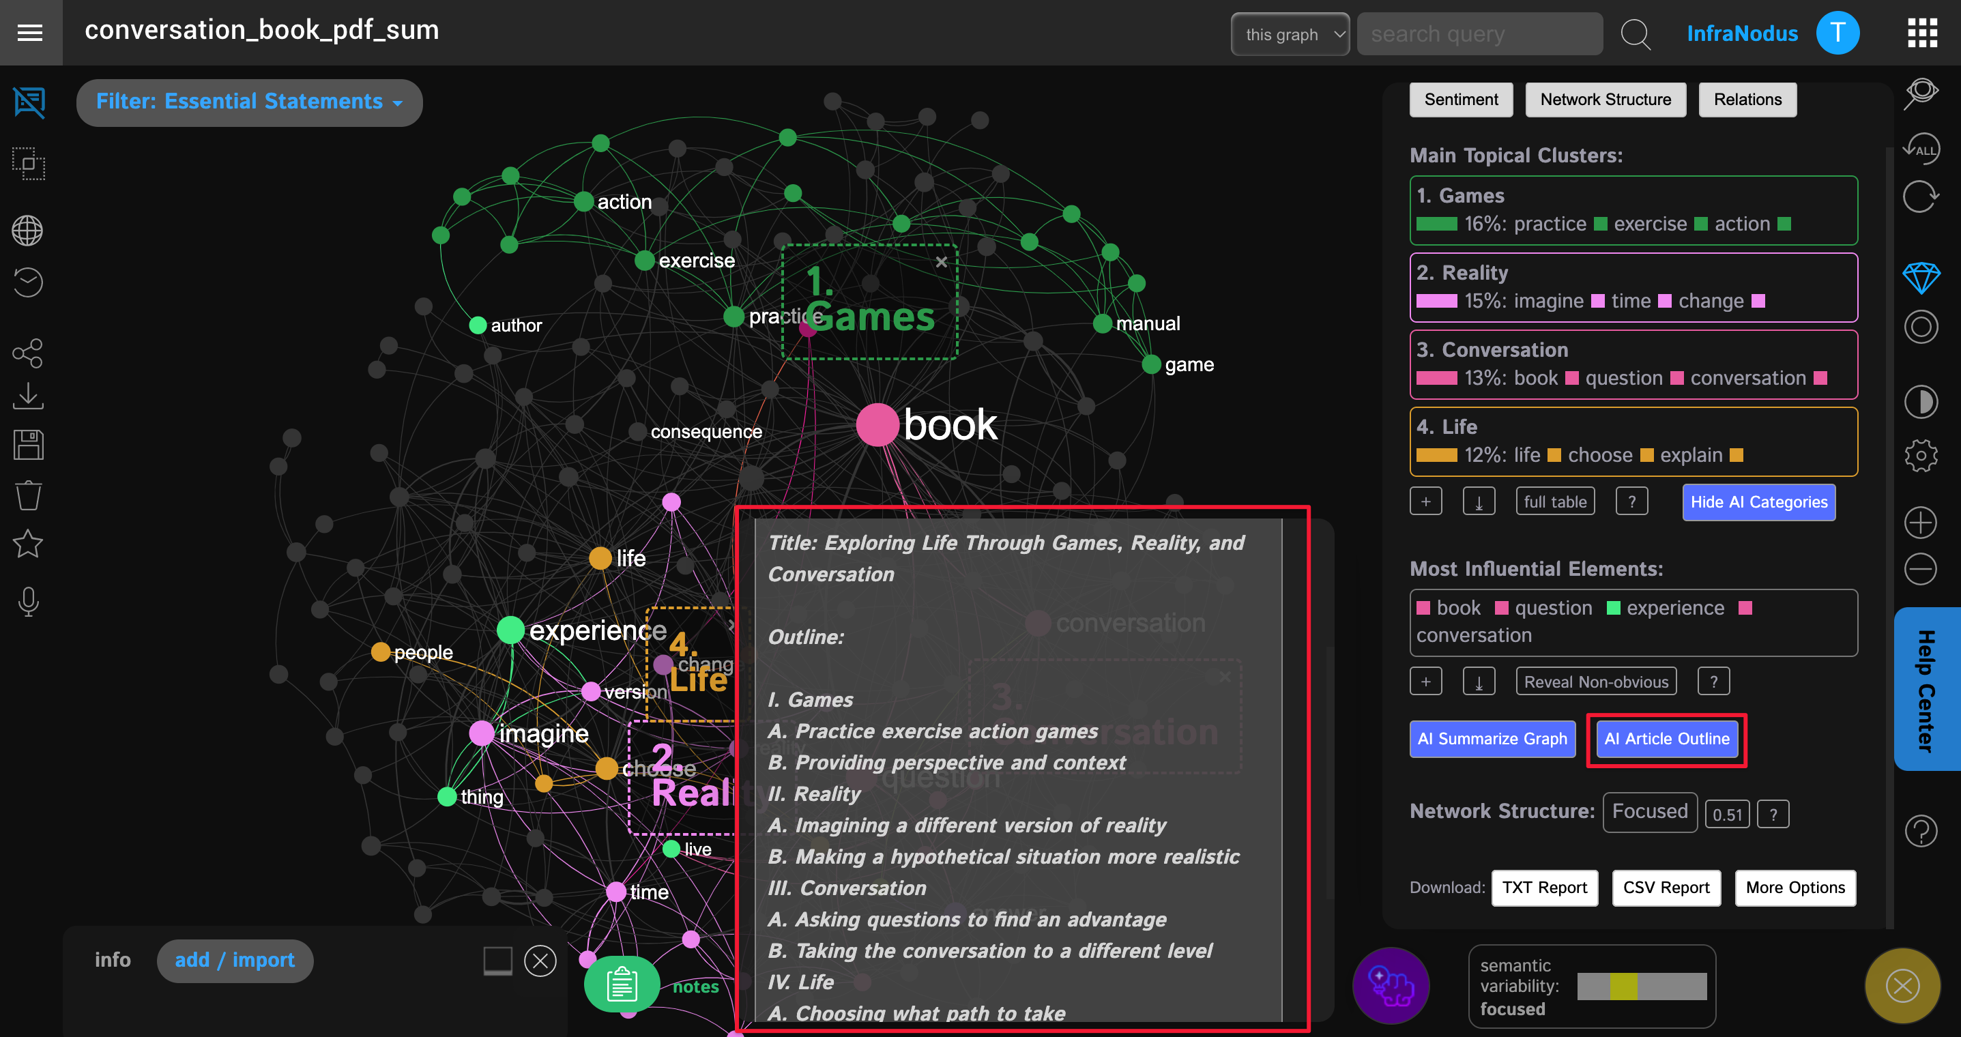Click the save floppy disk icon
The image size is (1961, 1037).
pyautogui.click(x=28, y=445)
